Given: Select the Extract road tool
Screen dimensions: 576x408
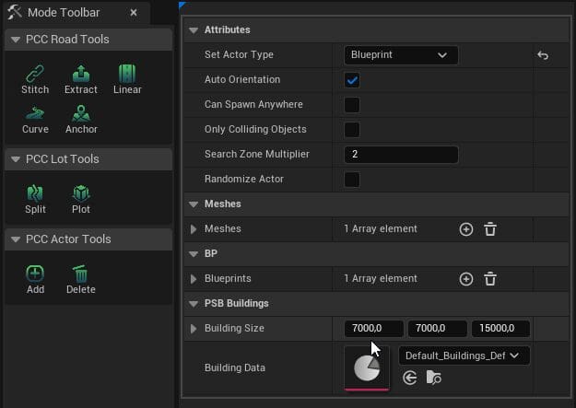Looking at the screenshot, I should click(81, 78).
